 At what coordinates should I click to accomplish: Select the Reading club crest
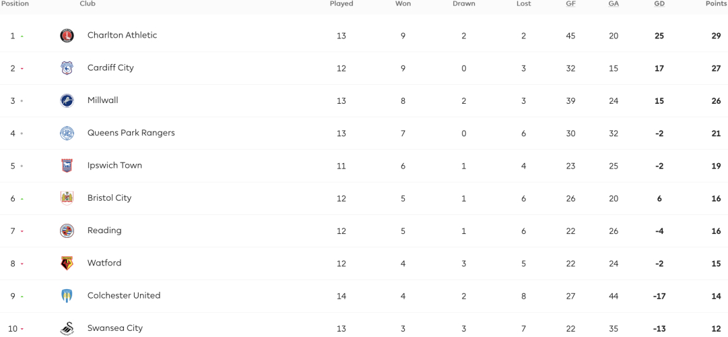67,231
